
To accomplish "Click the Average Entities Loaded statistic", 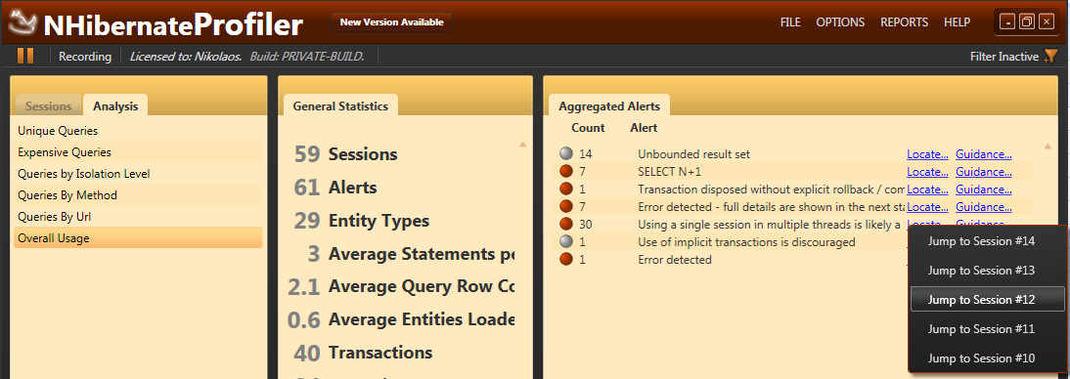I will click(401, 319).
